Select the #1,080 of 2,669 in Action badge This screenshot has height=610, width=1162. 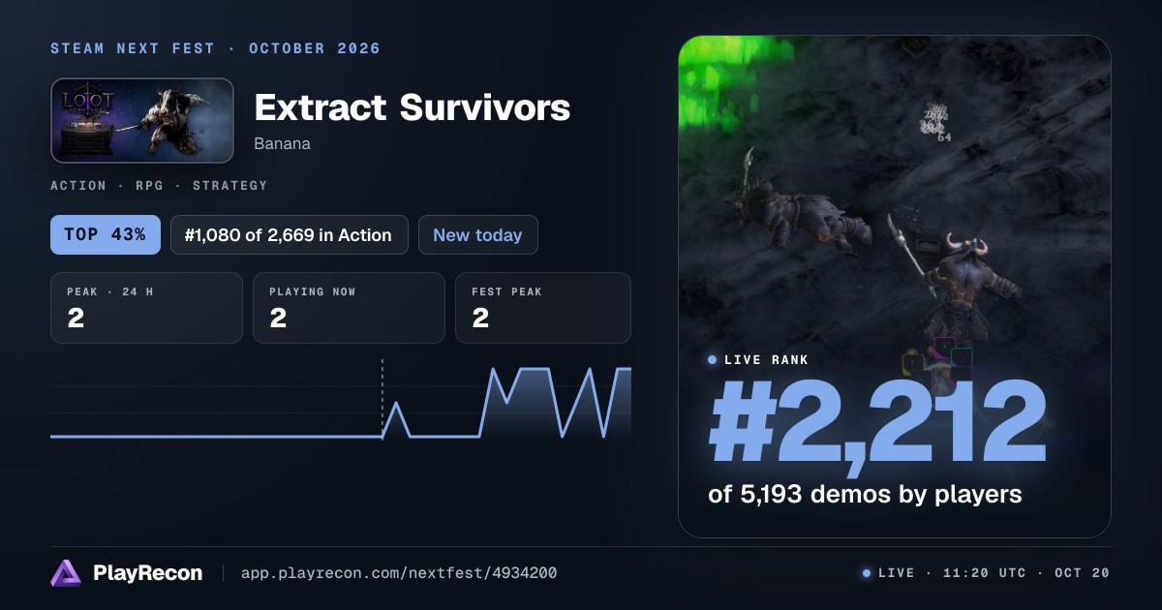coord(289,234)
